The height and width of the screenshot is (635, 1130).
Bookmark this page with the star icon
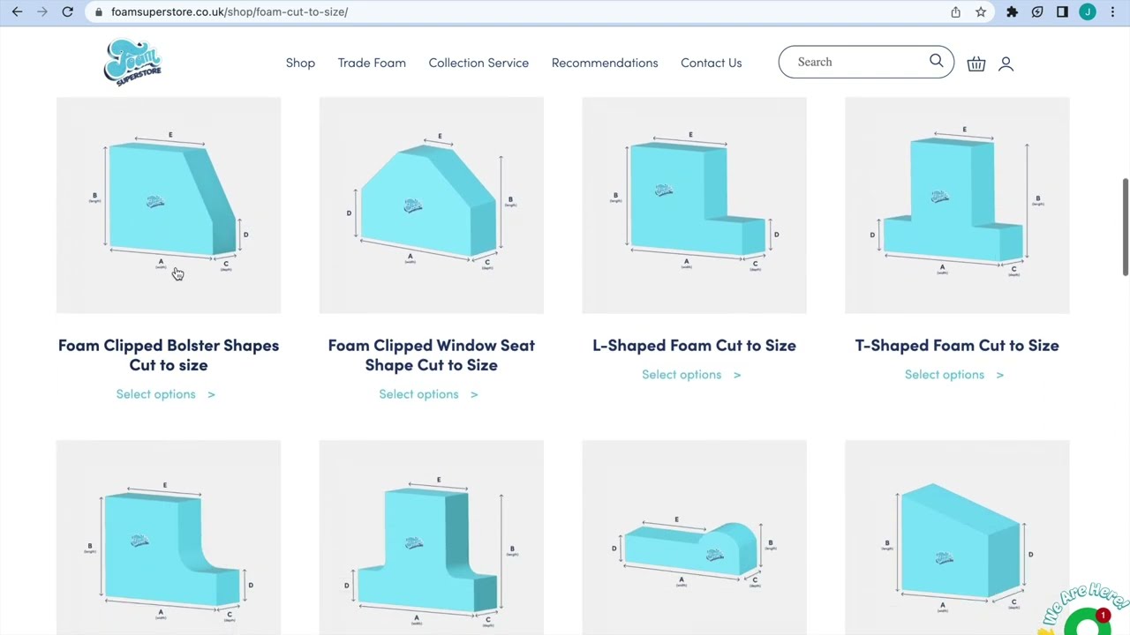[x=981, y=12]
